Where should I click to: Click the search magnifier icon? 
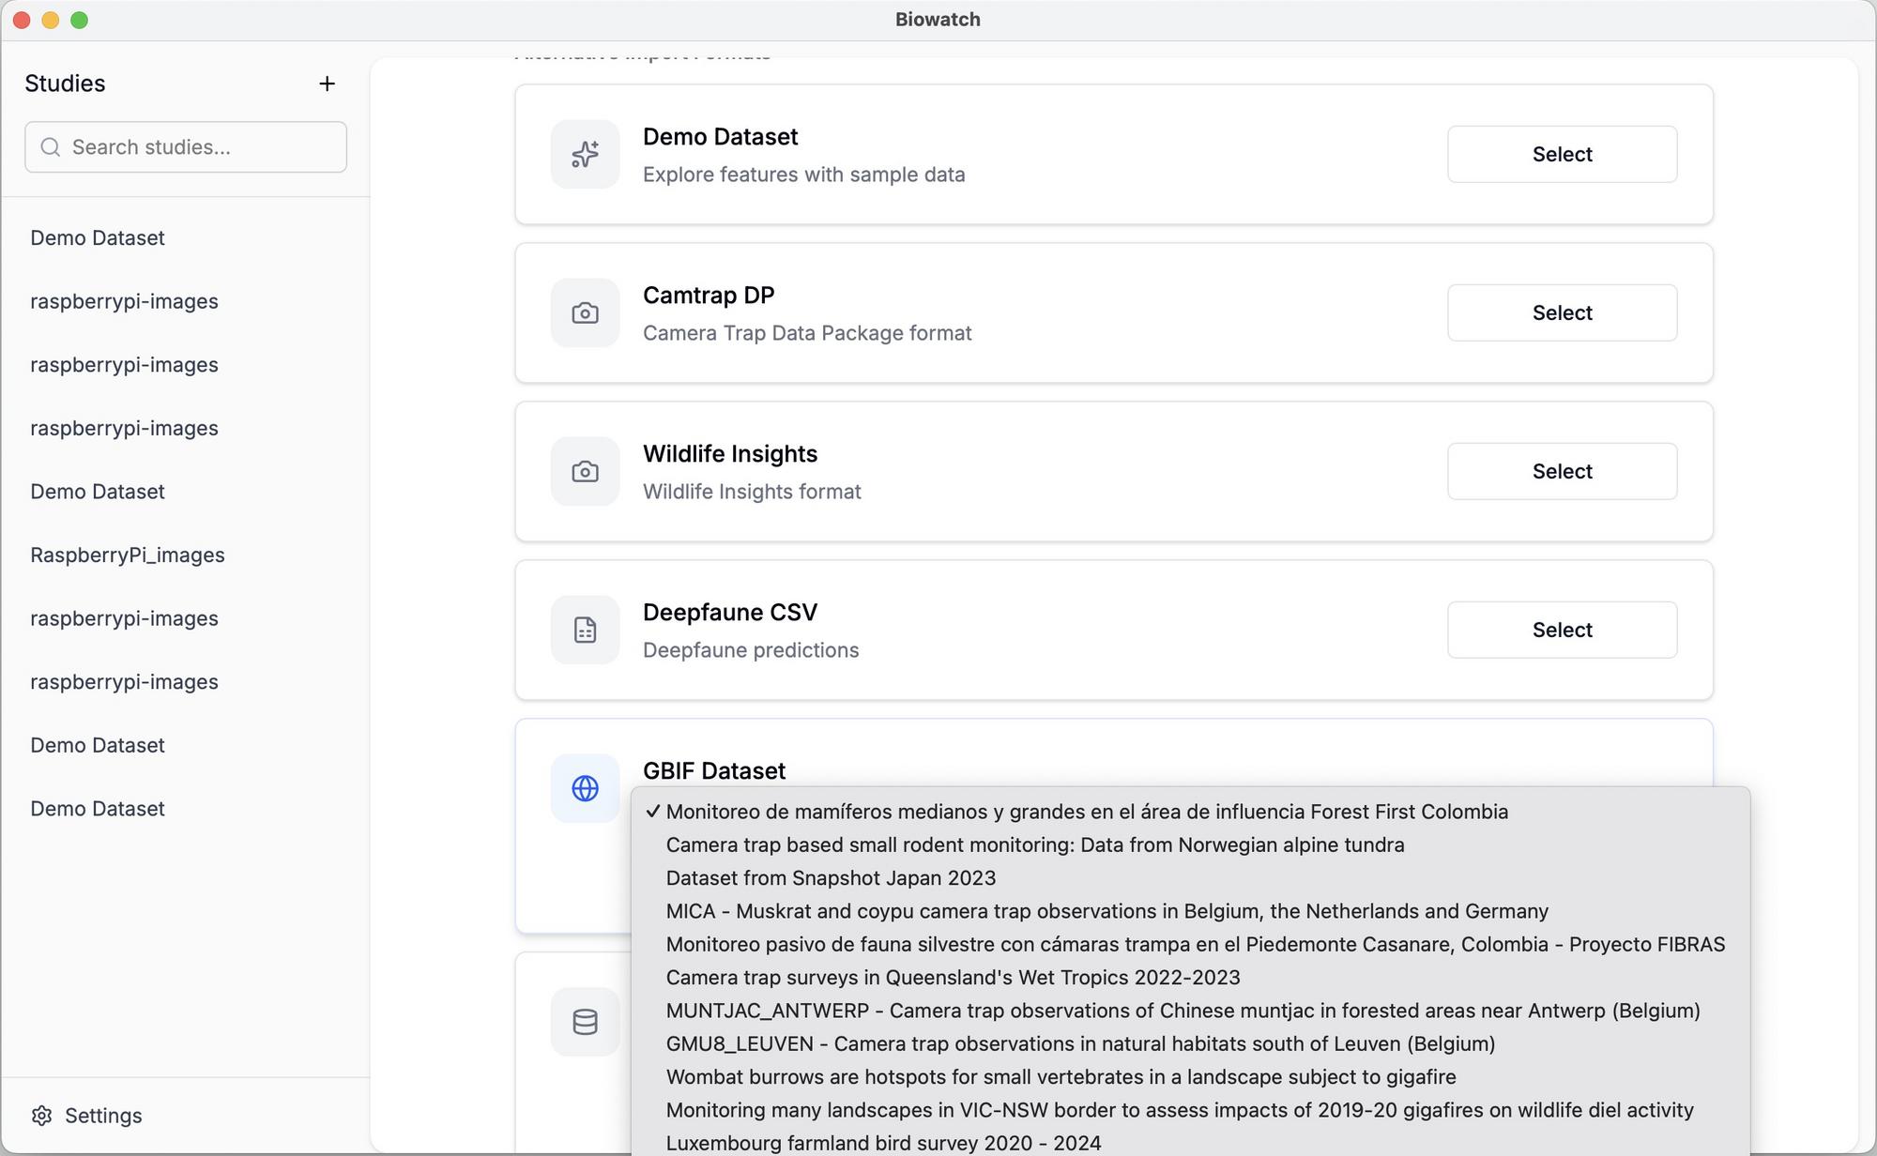coord(51,147)
